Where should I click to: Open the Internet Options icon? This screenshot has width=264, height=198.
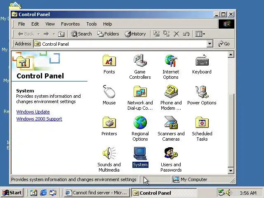point(171,61)
